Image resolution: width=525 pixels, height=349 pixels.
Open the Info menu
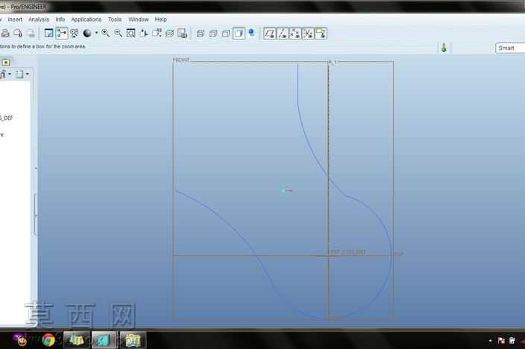(x=60, y=19)
